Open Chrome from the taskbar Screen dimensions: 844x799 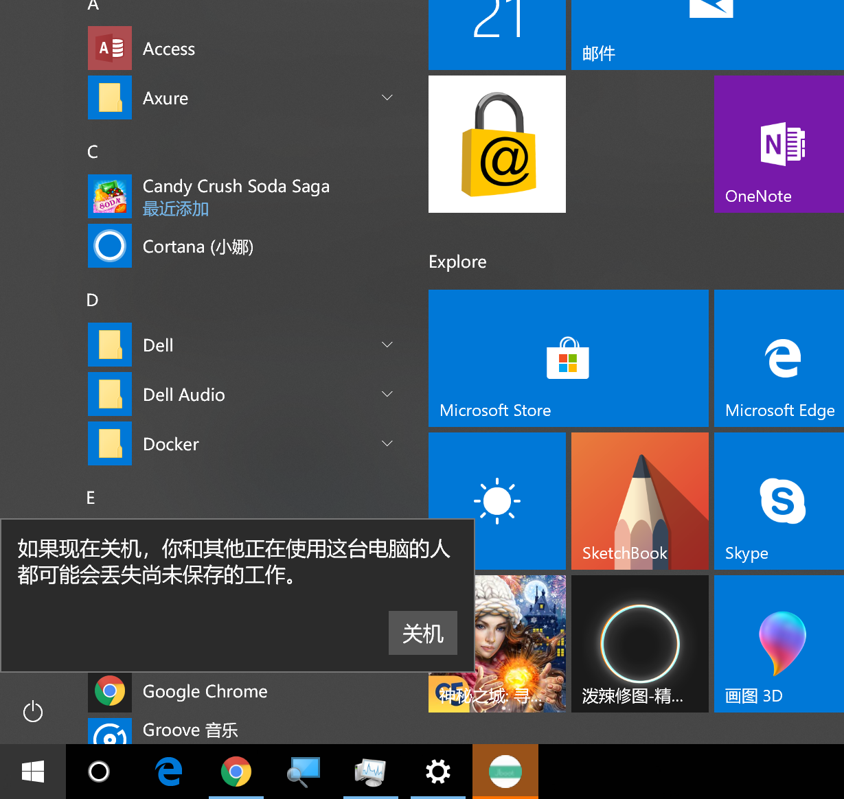pos(236,772)
